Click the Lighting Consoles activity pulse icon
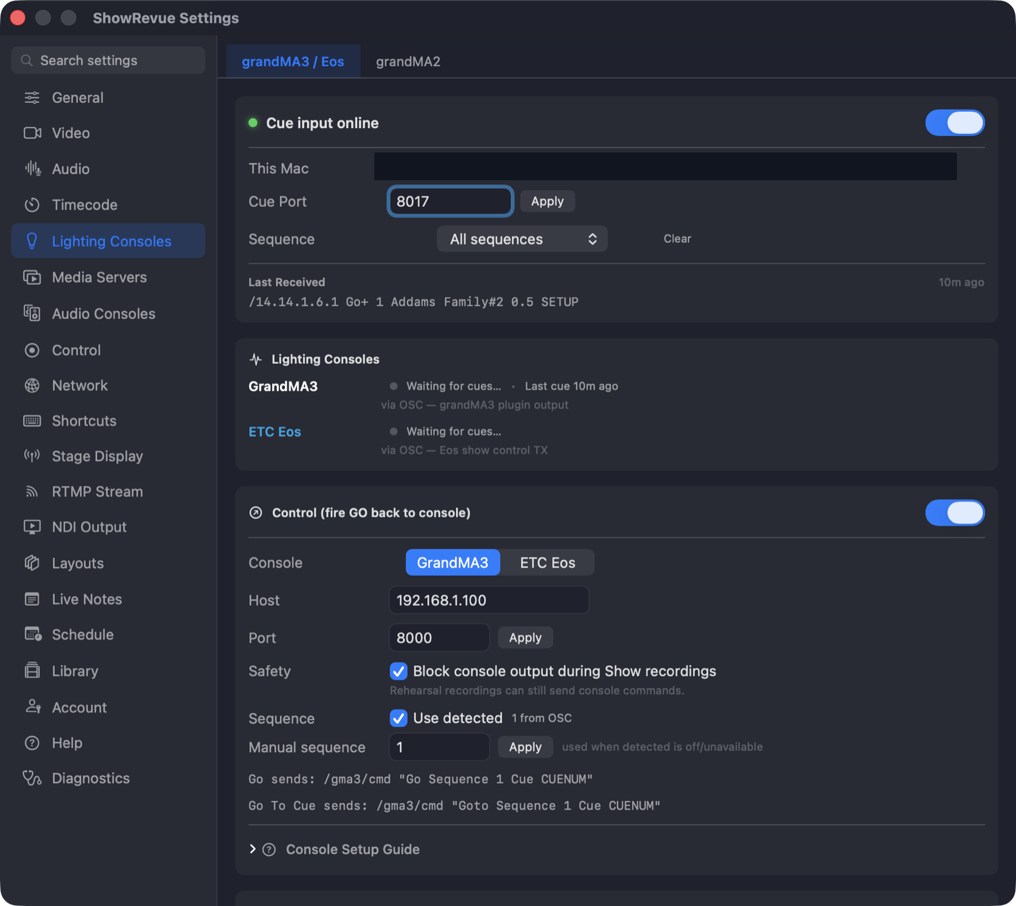 pos(256,359)
